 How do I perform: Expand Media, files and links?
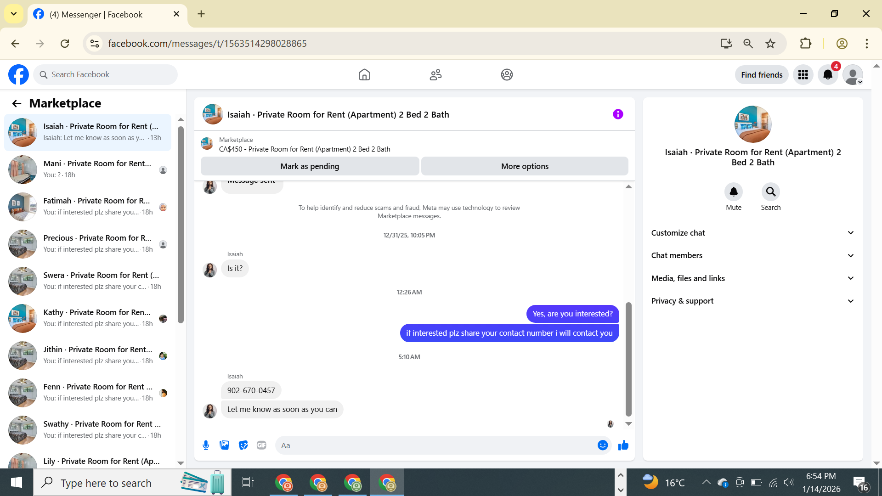[x=752, y=278]
